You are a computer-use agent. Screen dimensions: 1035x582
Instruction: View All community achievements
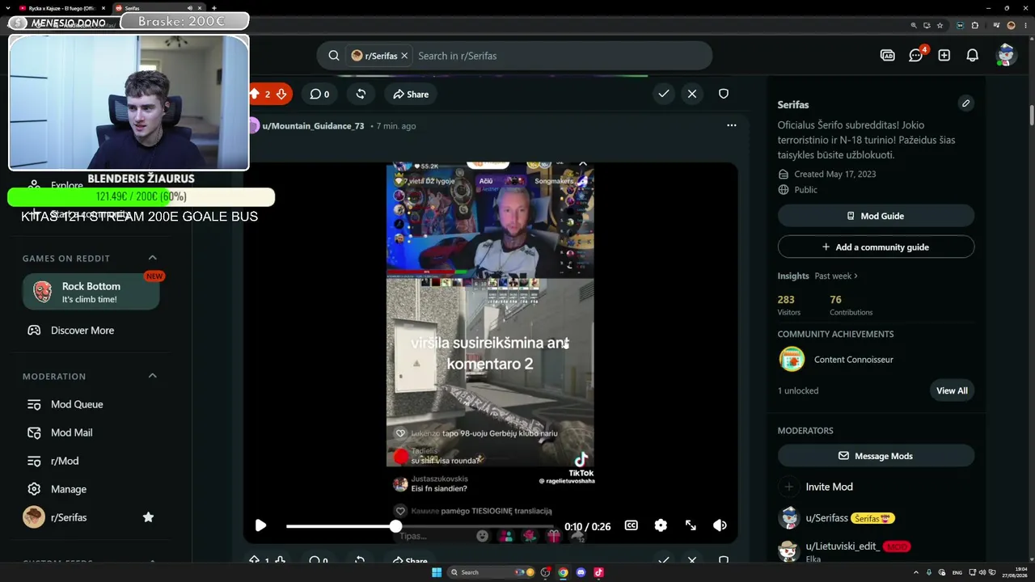coord(952,390)
